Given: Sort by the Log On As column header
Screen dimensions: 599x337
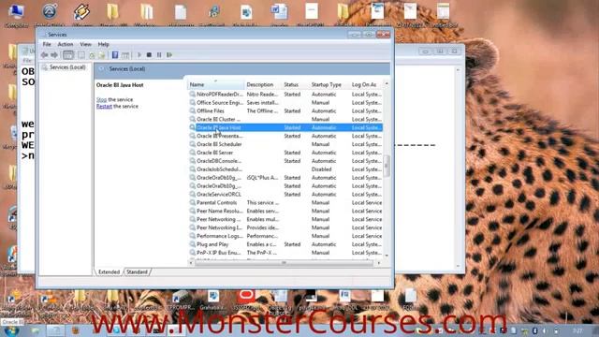Looking at the screenshot, I should pos(366,84).
